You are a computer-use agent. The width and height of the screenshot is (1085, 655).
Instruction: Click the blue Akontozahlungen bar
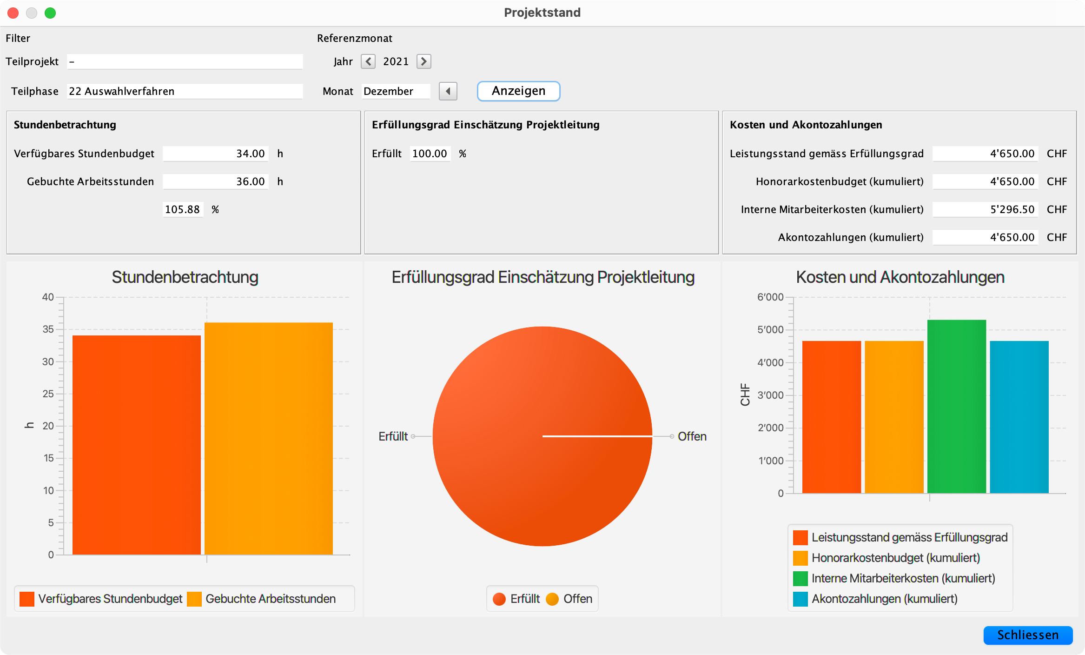click(x=1019, y=417)
